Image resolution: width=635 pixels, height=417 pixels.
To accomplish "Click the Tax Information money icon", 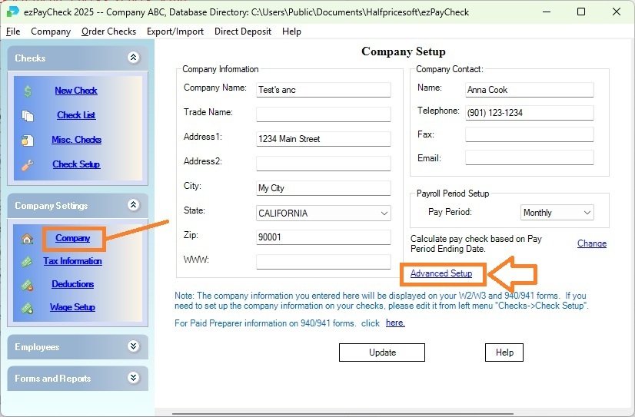I will [28, 262].
